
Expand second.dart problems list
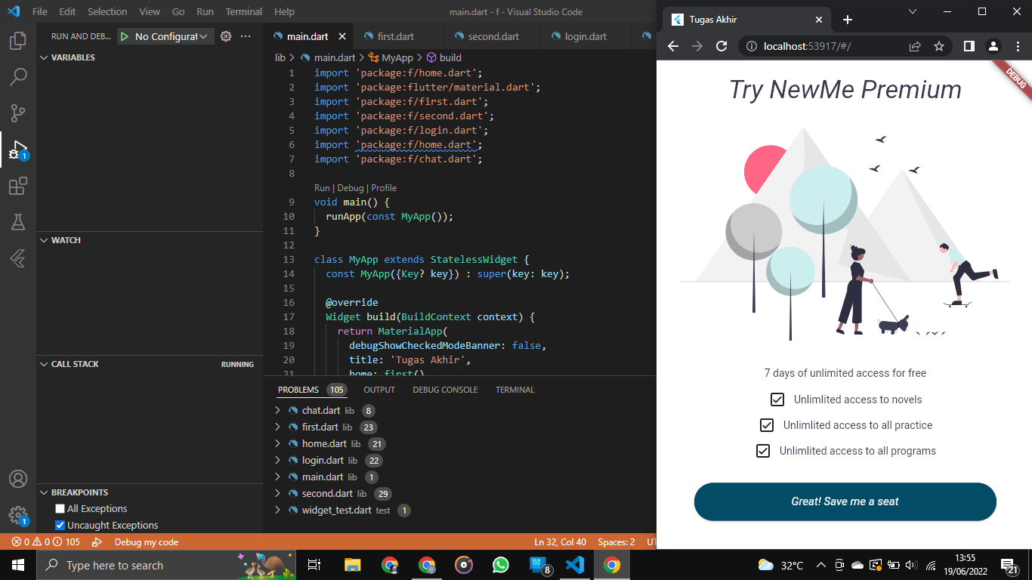(278, 494)
